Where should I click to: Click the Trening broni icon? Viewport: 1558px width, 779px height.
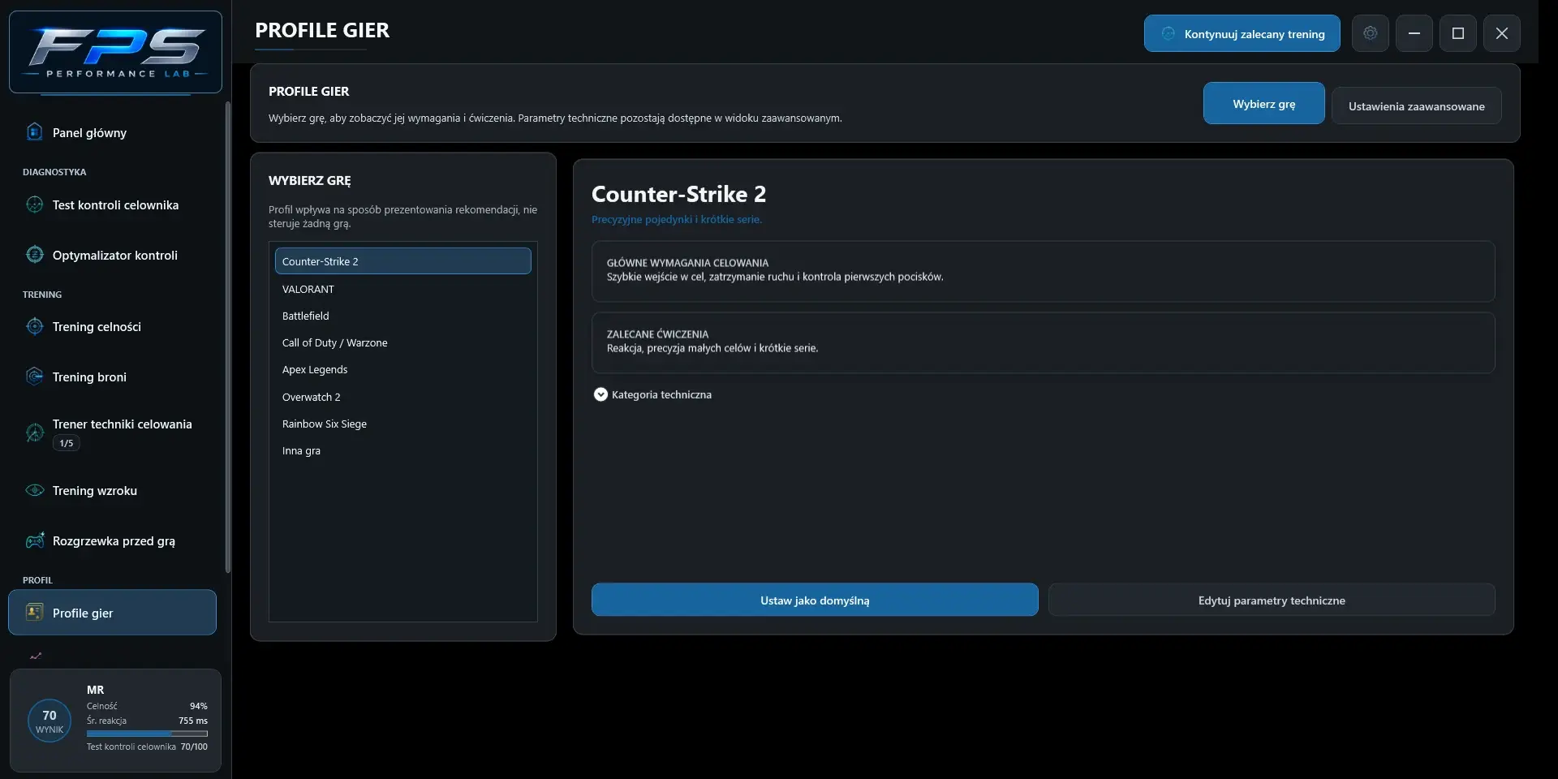[x=34, y=377]
